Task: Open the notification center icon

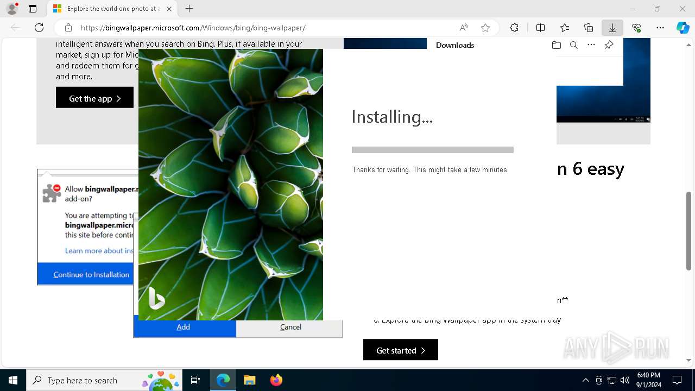Action: 677,380
